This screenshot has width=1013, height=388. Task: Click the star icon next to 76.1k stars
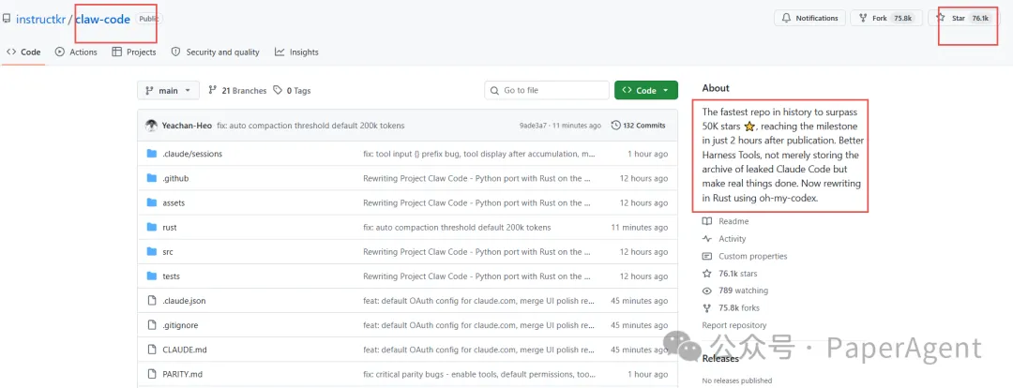click(x=707, y=274)
